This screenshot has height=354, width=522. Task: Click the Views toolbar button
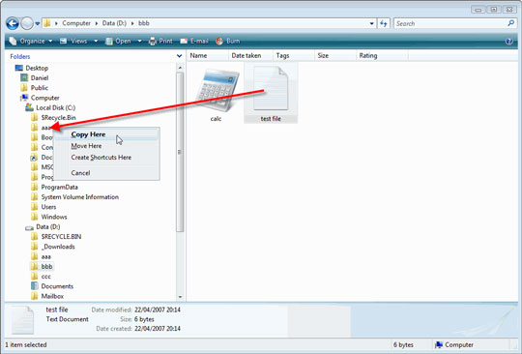(x=74, y=41)
